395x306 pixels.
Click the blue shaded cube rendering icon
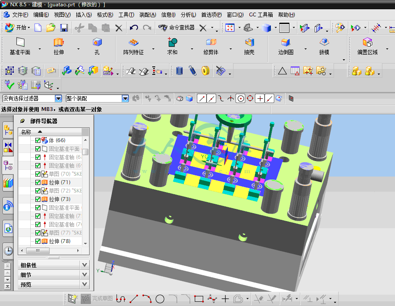(267, 27)
